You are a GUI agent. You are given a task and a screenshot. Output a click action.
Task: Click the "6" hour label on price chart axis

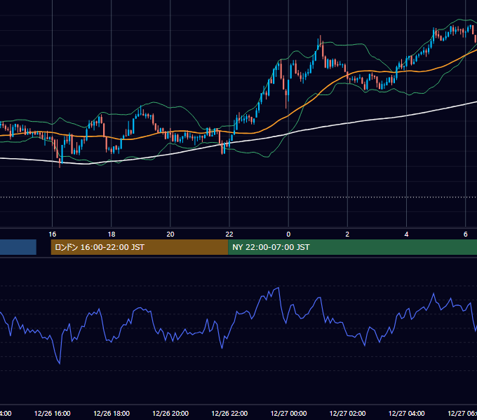tap(466, 234)
